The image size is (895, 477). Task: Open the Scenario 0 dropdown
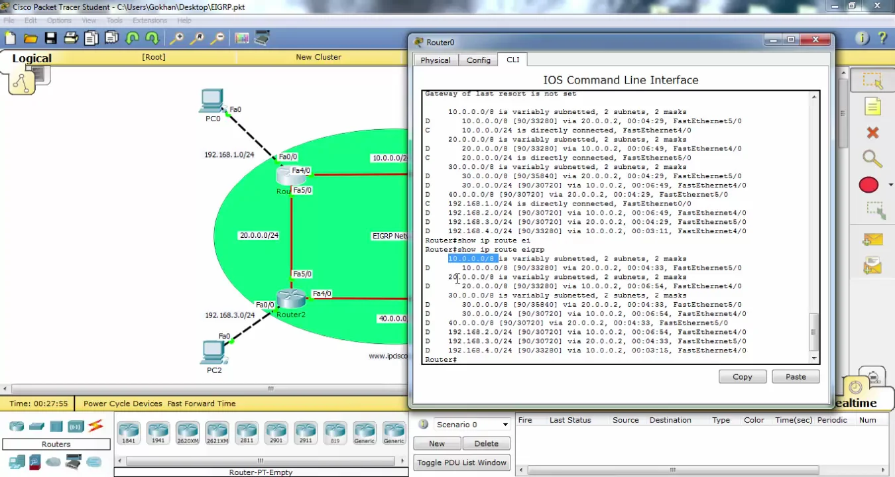[x=471, y=425]
